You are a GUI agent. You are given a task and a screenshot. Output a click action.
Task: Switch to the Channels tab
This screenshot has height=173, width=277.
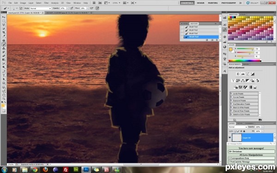pyautogui.click(x=249, y=123)
